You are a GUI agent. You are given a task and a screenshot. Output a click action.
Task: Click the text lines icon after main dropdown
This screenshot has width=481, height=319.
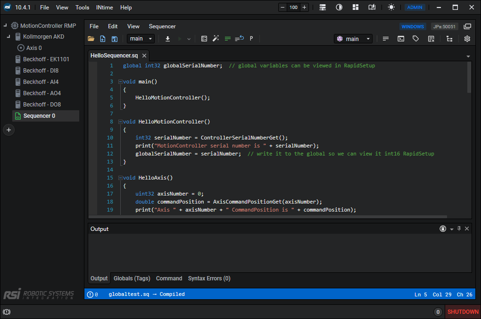point(386,39)
